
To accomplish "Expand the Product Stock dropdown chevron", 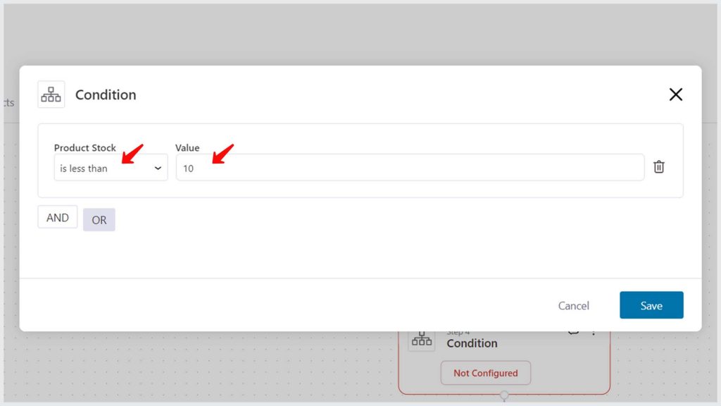I will (x=158, y=168).
